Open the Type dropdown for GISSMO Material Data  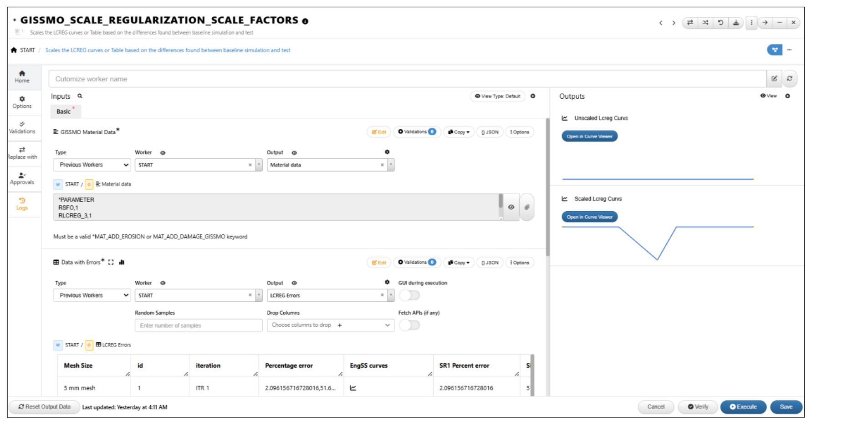coord(92,165)
